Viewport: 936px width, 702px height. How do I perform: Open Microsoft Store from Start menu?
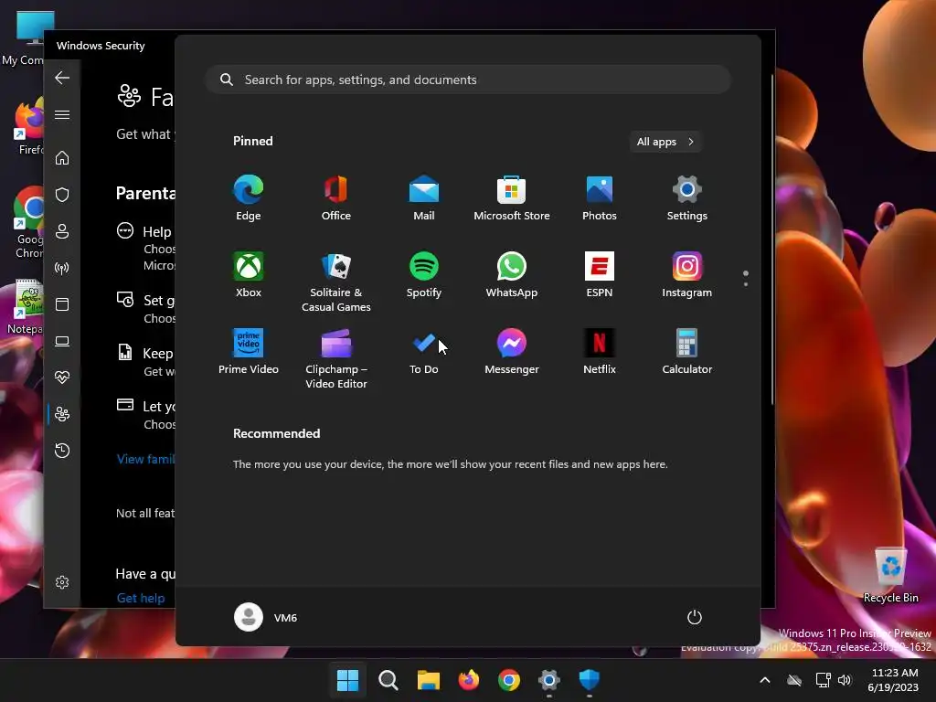coord(512,198)
